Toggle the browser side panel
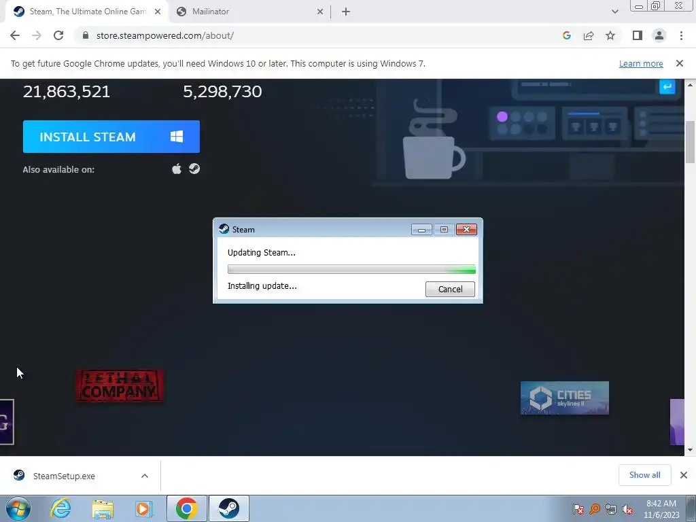The image size is (696, 522). pos(638,35)
